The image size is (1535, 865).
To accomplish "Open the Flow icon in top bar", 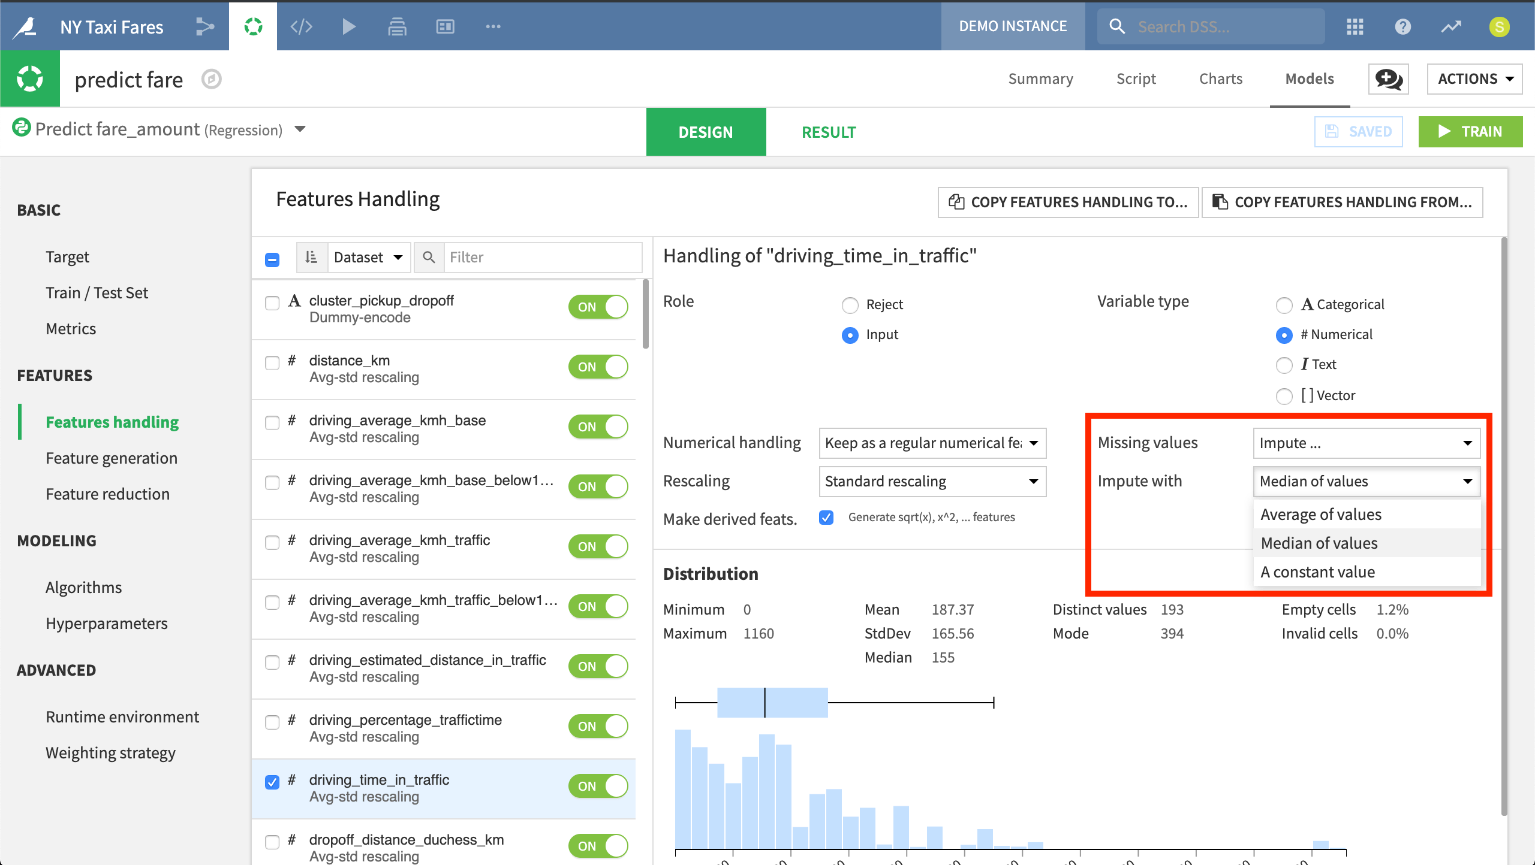I will point(205,26).
